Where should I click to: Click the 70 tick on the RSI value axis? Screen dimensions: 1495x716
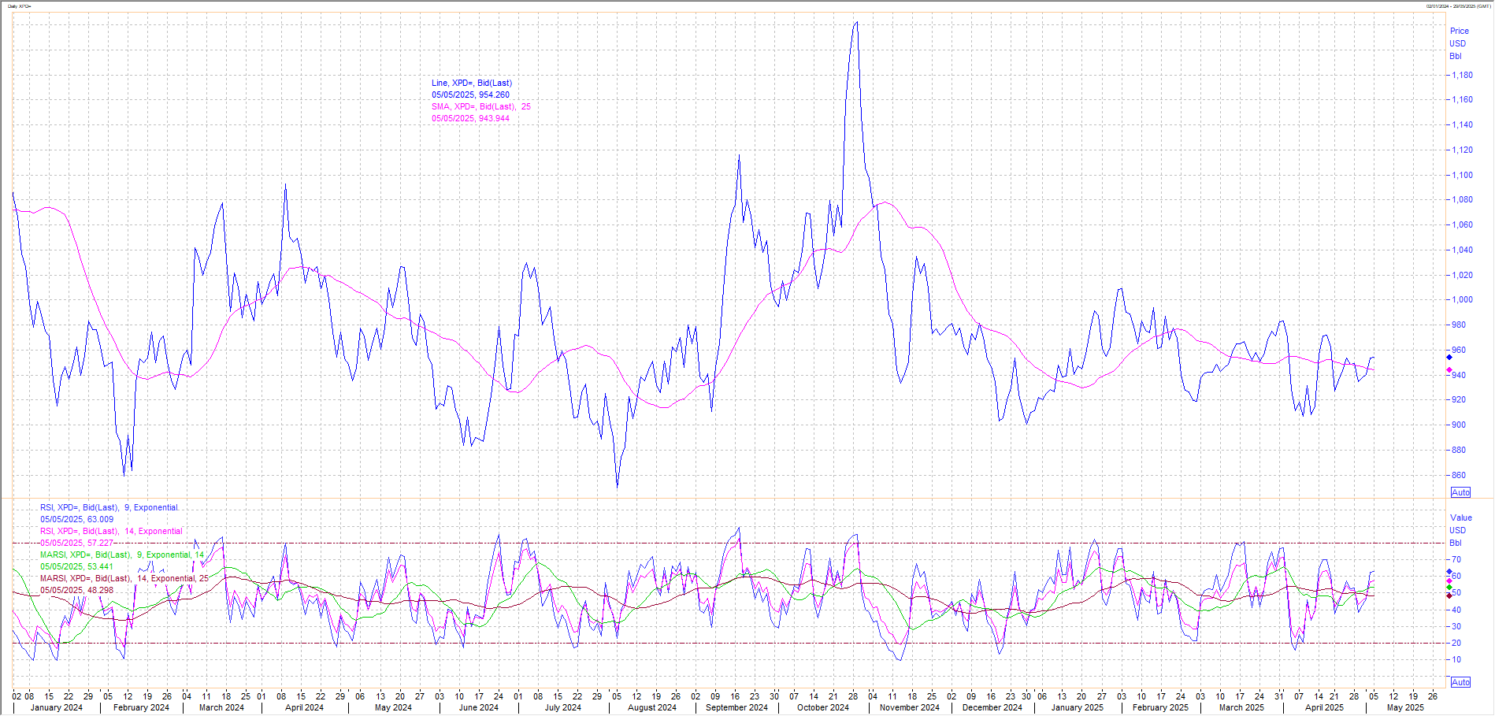[1456, 559]
